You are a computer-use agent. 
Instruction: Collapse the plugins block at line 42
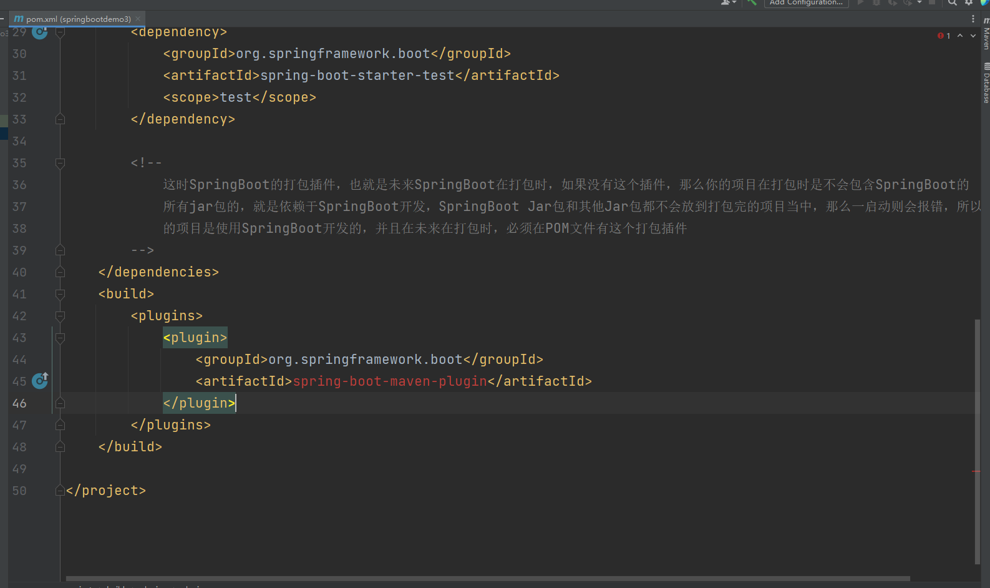(60, 316)
